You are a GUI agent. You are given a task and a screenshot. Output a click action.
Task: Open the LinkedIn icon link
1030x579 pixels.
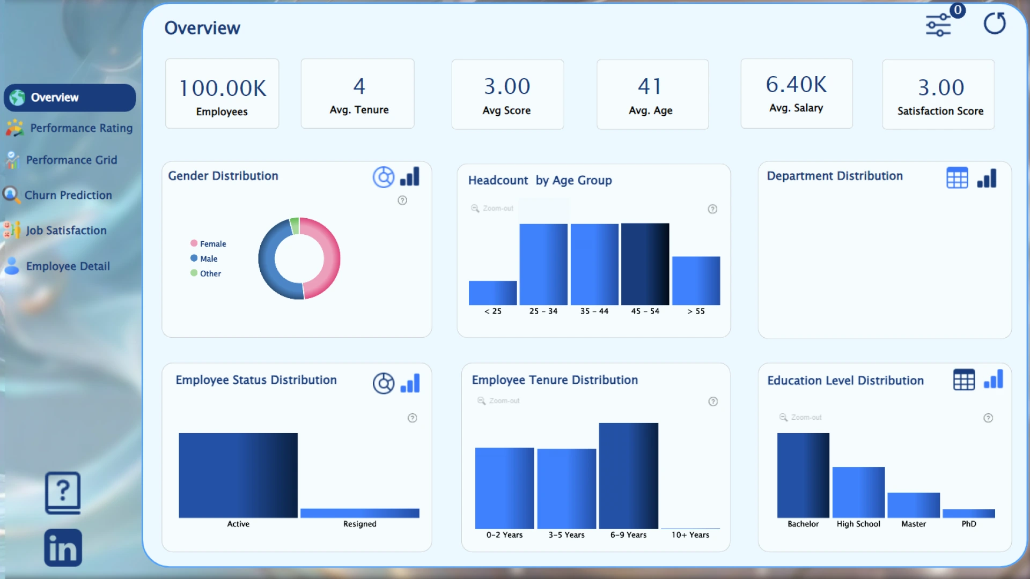[63, 548]
